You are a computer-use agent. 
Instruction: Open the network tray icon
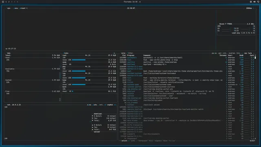pos(251,2)
